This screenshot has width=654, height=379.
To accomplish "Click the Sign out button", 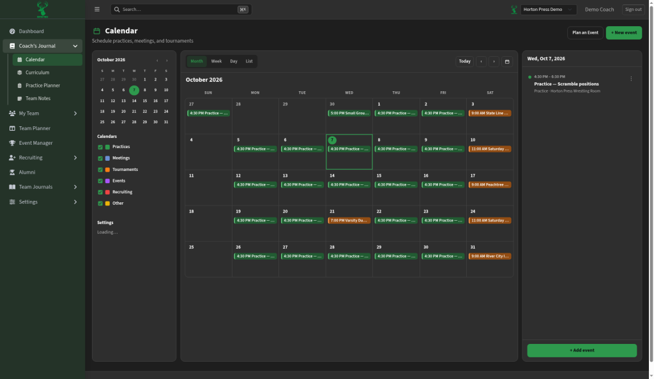I will [633, 10].
